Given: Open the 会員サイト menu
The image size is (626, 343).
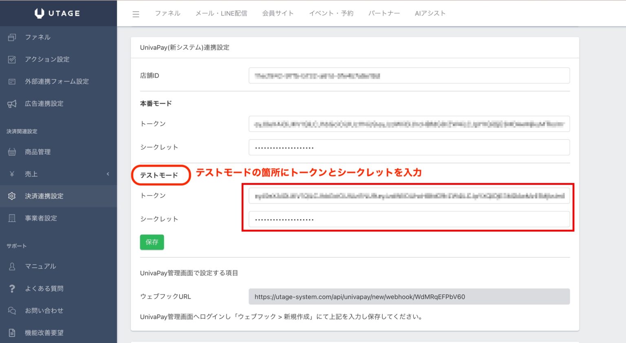Looking at the screenshot, I should pyautogui.click(x=278, y=13).
